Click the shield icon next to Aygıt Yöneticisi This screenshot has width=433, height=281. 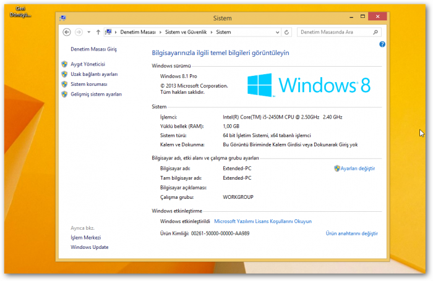click(64, 64)
